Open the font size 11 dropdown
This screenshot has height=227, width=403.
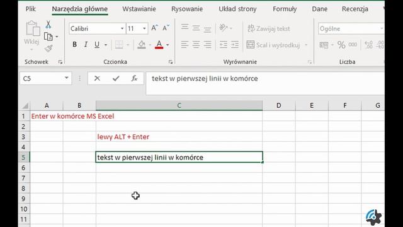pyautogui.click(x=144, y=28)
